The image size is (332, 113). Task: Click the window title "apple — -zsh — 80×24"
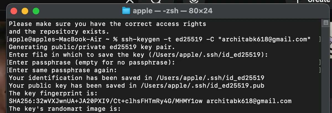173,11
